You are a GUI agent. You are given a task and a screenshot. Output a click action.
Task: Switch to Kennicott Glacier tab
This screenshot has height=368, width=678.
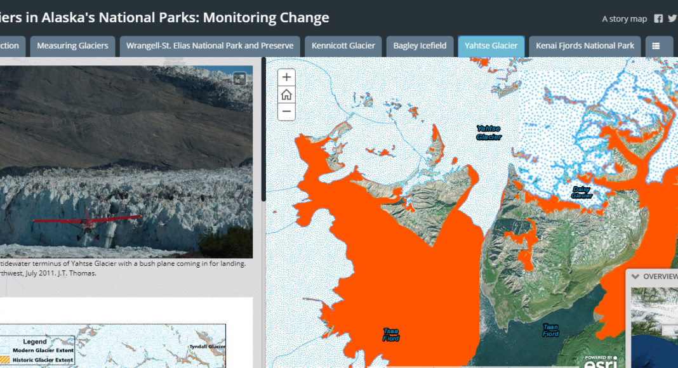coord(343,46)
